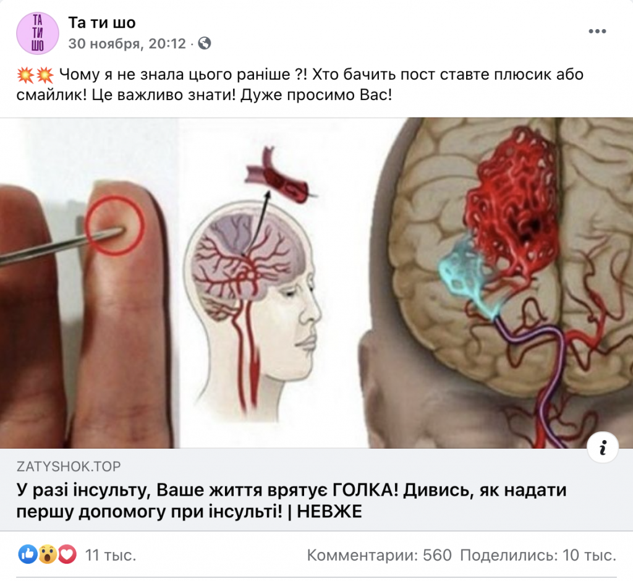Click the finger-with-needle part of the preview
The width and height of the screenshot is (633, 581).
point(87,282)
